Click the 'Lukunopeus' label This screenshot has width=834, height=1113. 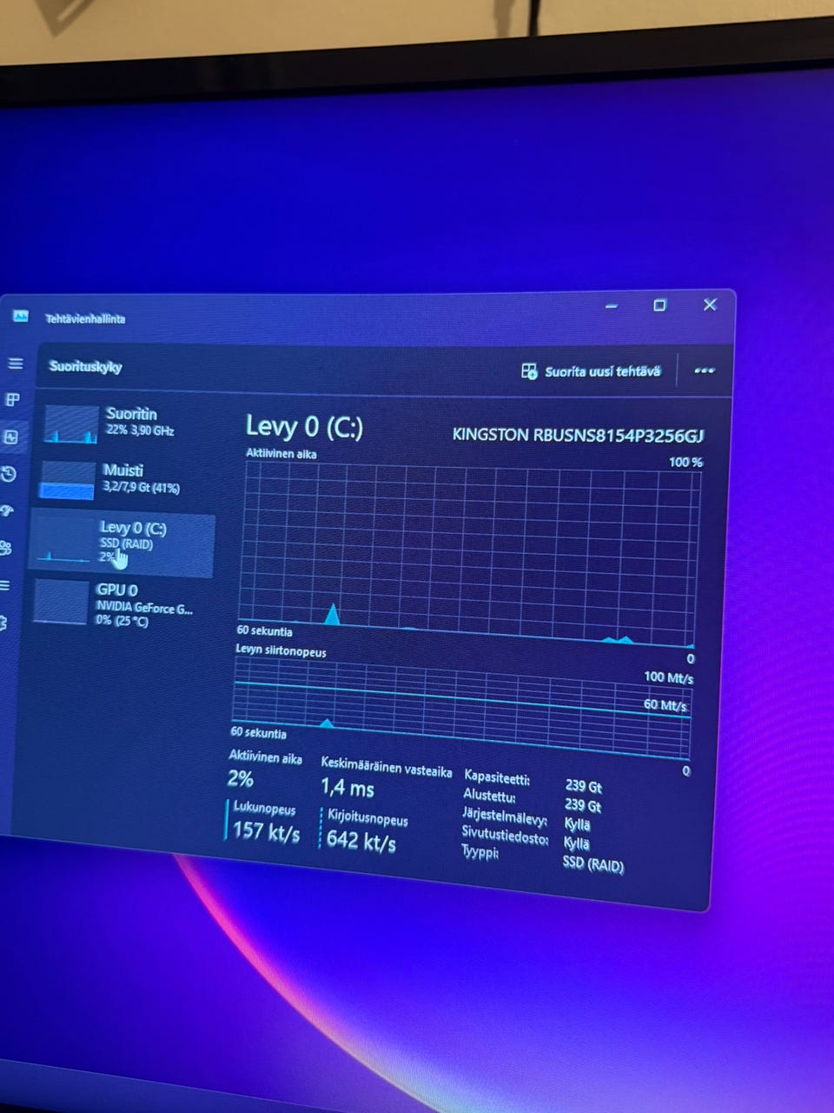point(264,808)
